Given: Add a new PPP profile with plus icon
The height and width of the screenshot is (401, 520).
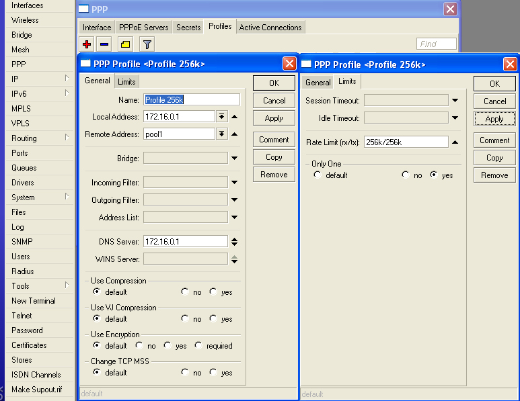Looking at the screenshot, I should click(87, 44).
